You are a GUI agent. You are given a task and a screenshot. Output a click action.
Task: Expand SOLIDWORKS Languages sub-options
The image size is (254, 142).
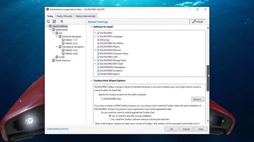tap(95, 36)
